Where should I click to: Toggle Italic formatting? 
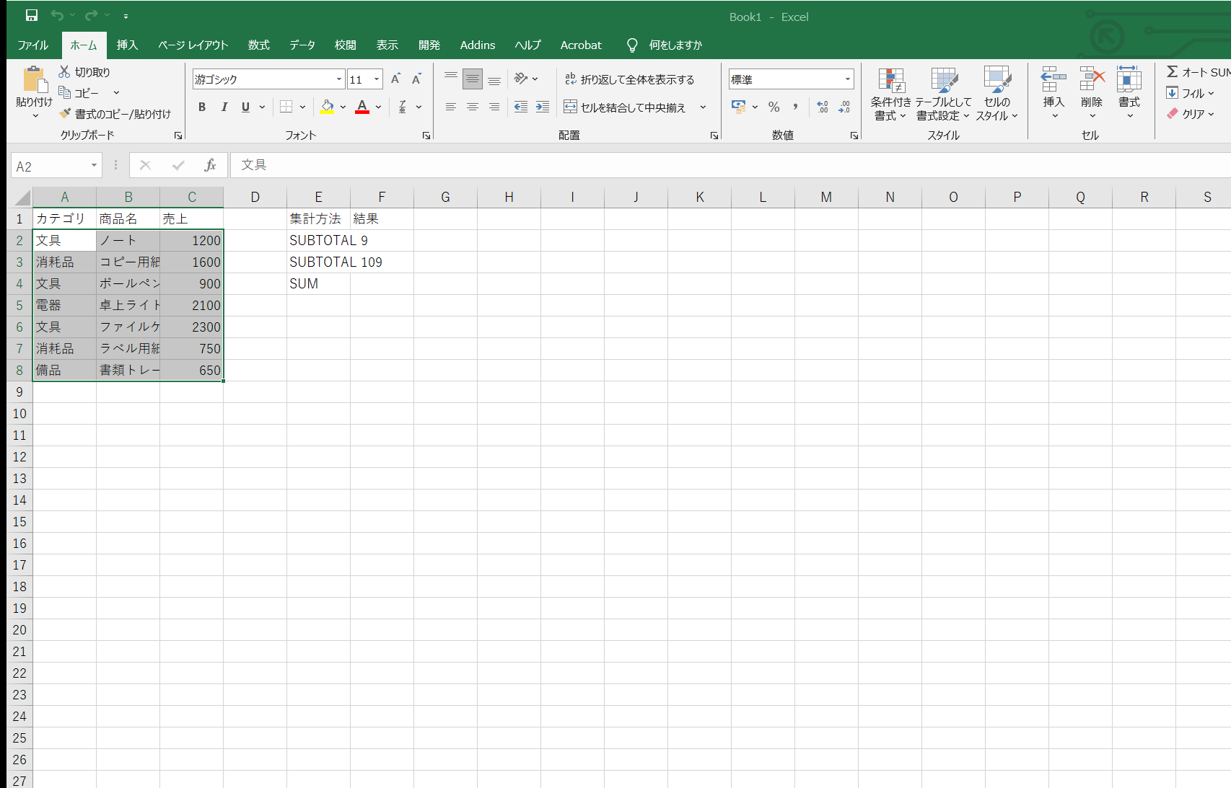(x=224, y=107)
